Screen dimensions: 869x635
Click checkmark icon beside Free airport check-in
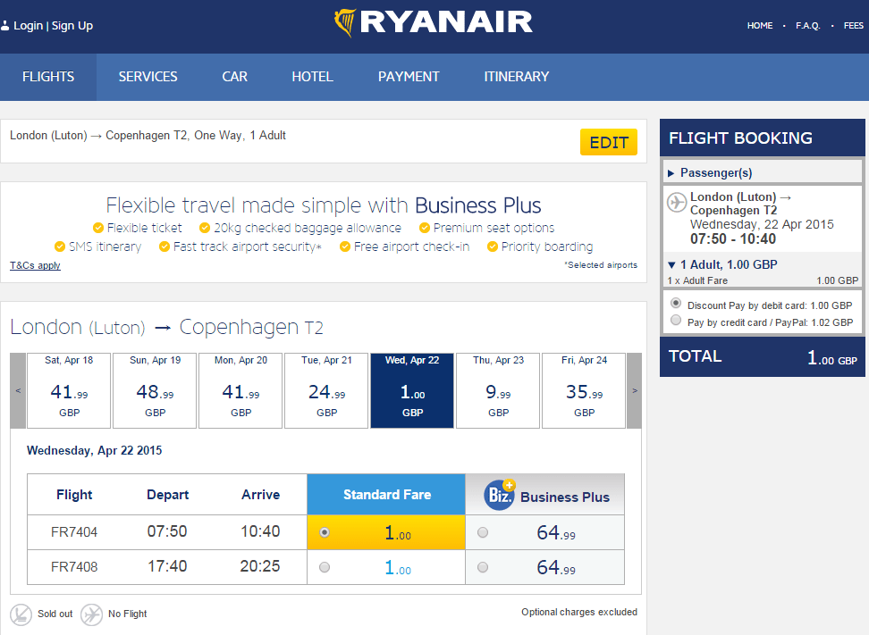345,246
